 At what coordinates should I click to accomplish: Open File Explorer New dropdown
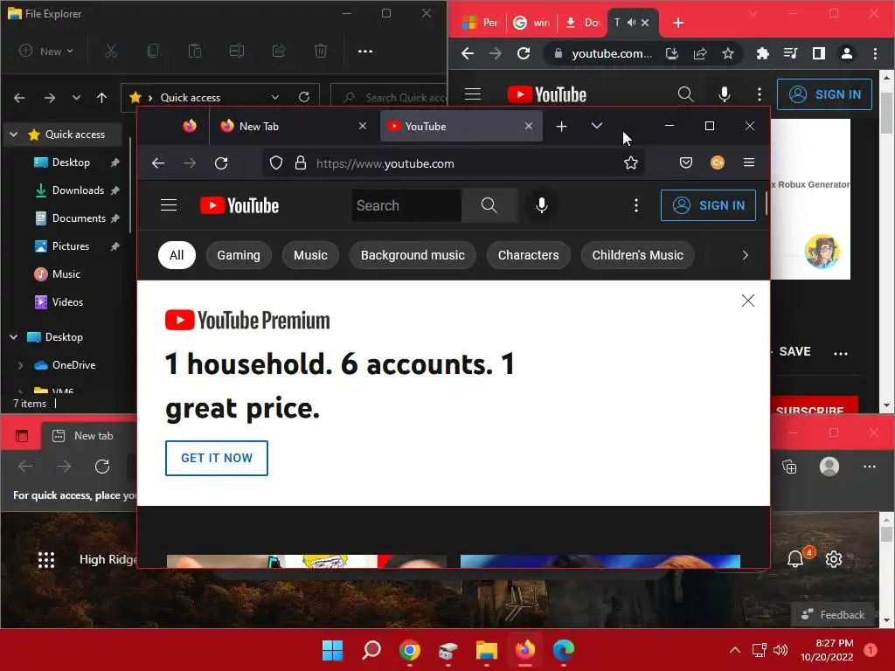point(46,52)
